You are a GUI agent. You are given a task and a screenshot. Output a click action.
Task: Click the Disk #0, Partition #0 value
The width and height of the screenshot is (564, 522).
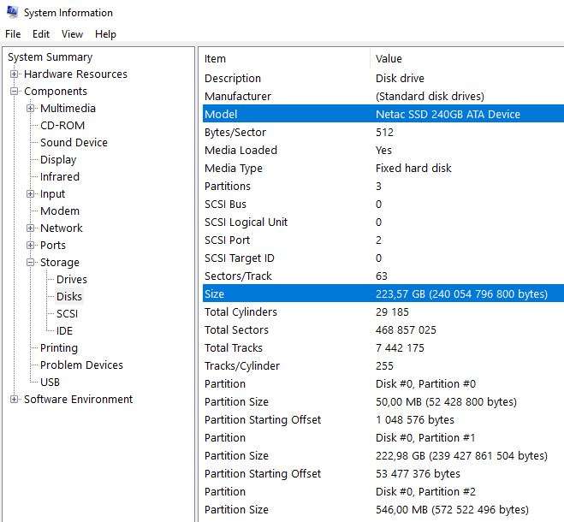click(425, 384)
